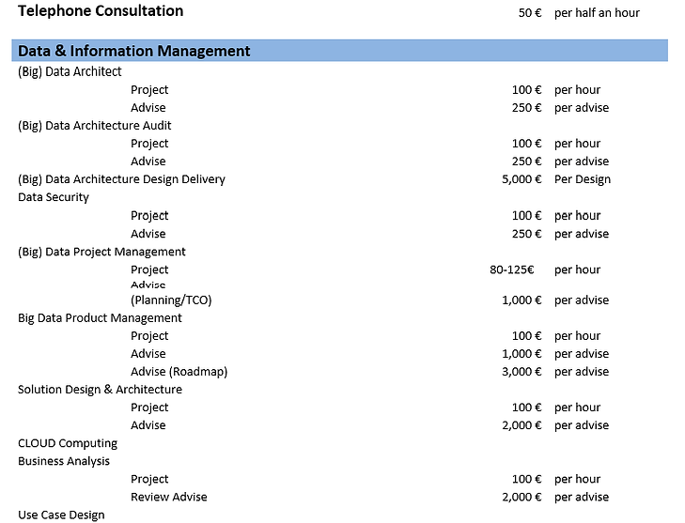The height and width of the screenshot is (523, 685).
Task: Click '2,000 €' in the Review Advise row
Action: (522, 498)
